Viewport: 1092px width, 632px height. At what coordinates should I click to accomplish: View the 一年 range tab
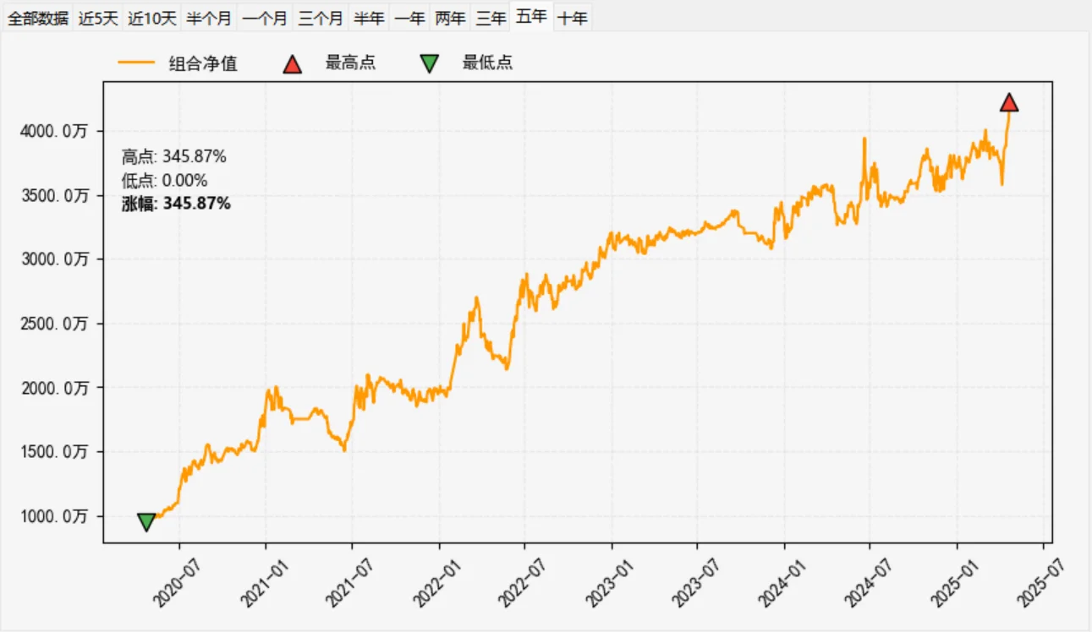click(409, 18)
